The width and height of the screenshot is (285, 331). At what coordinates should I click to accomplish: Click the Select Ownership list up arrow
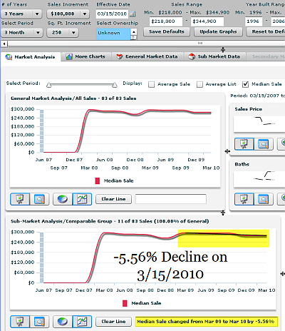point(134,32)
